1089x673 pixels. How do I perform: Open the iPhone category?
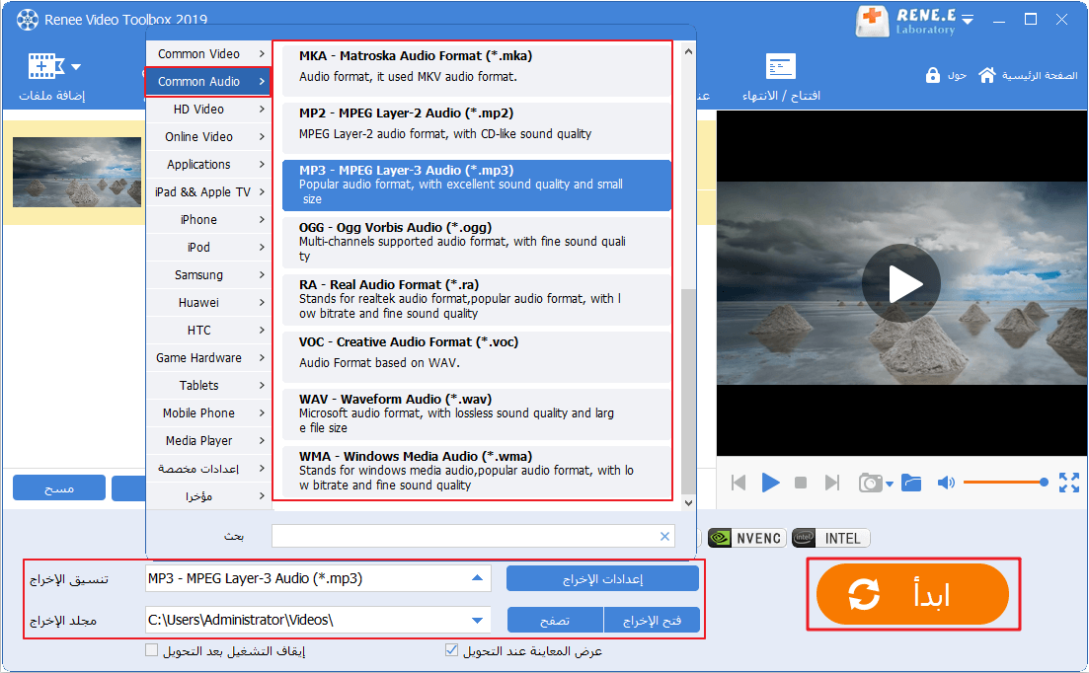(208, 220)
